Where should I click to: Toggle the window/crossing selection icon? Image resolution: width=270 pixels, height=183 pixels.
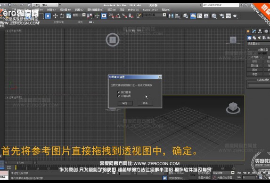tap(48, 16)
